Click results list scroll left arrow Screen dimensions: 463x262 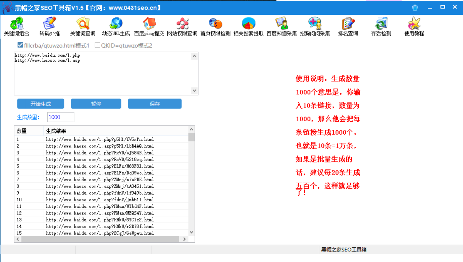tap(18, 239)
